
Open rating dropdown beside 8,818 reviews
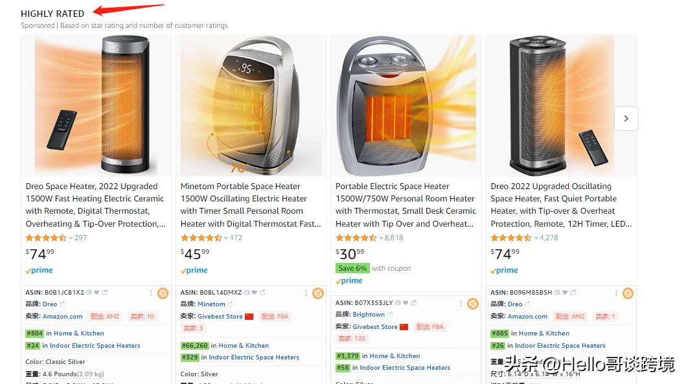(x=380, y=238)
